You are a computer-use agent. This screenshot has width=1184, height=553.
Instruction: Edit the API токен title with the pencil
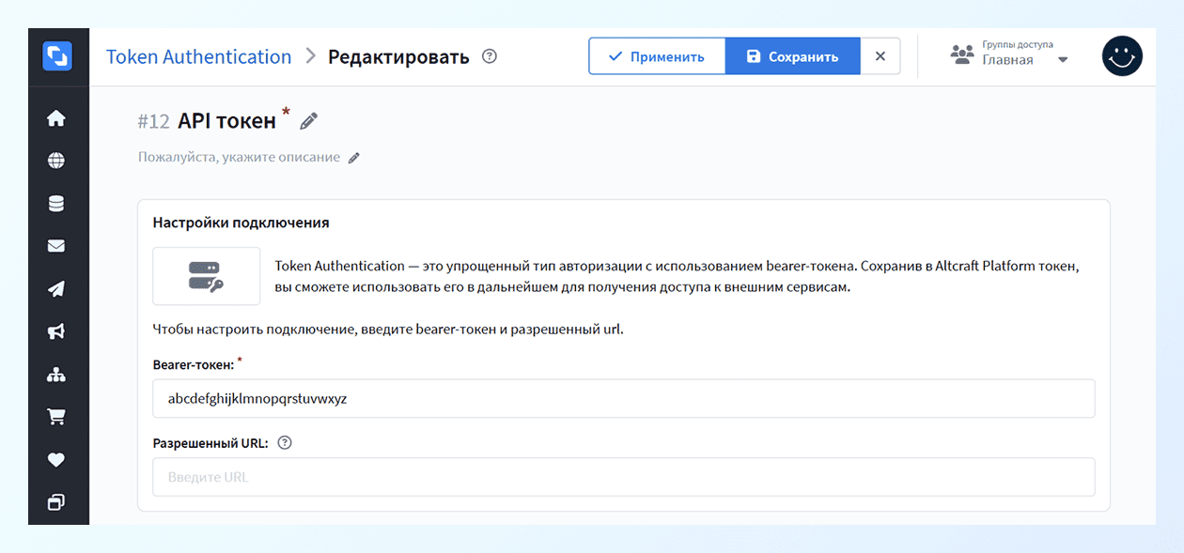pos(308,121)
